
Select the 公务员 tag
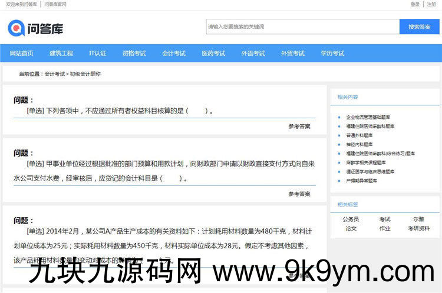point(351,219)
